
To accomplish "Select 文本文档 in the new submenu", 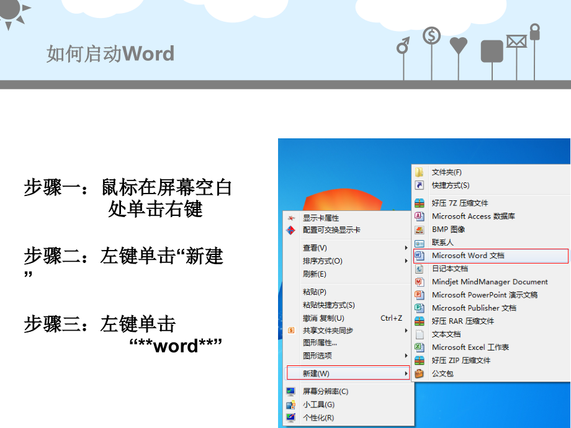I will [x=446, y=334].
